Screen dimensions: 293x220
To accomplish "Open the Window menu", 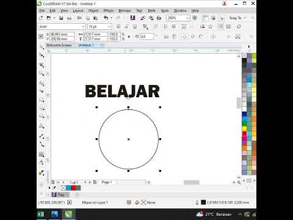I will click(x=180, y=10).
